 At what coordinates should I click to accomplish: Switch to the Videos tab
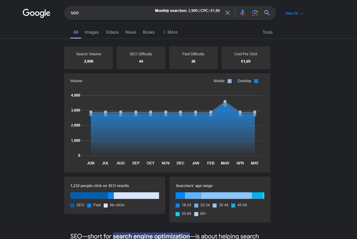click(x=112, y=32)
